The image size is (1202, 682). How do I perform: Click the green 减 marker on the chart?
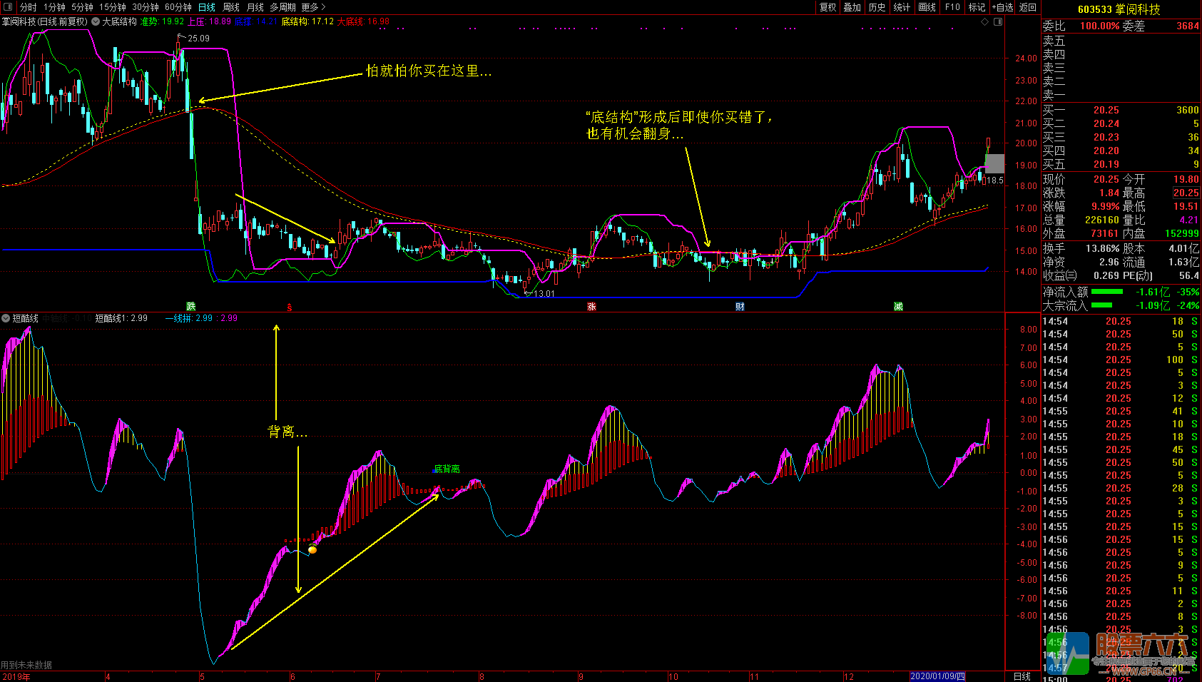point(898,306)
